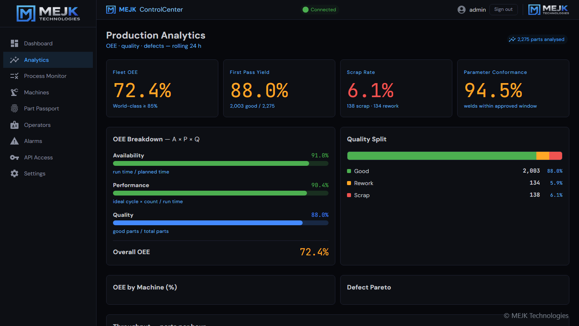Viewport: 579px width, 326px height.
Task: Click the trend icon in parts analysed badge
Action: 512,39
